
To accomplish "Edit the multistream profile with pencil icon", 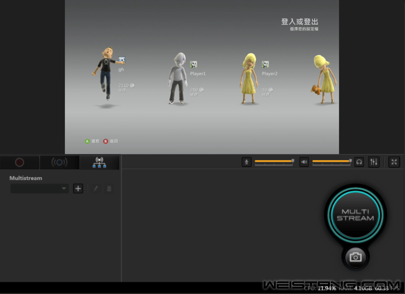I will tap(96, 188).
